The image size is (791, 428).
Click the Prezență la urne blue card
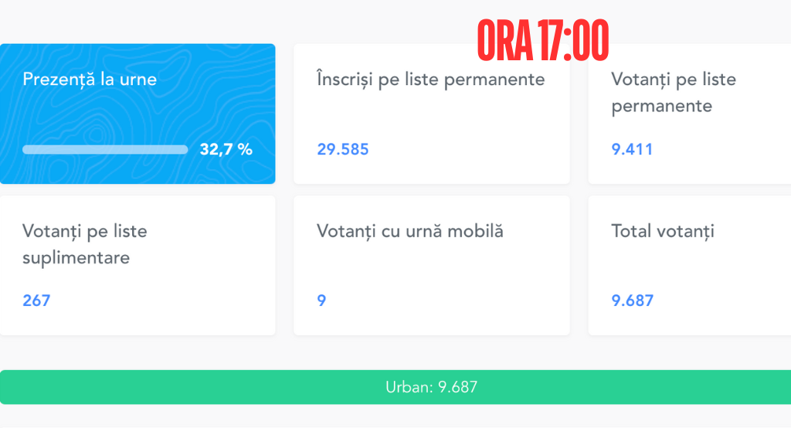[137, 114]
